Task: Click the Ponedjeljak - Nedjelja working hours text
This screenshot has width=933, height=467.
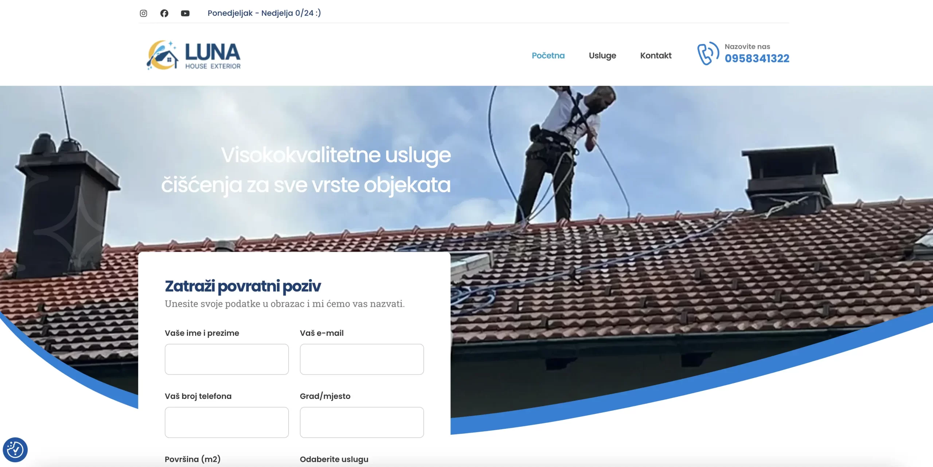Action: pyautogui.click(x=264, y=13)
